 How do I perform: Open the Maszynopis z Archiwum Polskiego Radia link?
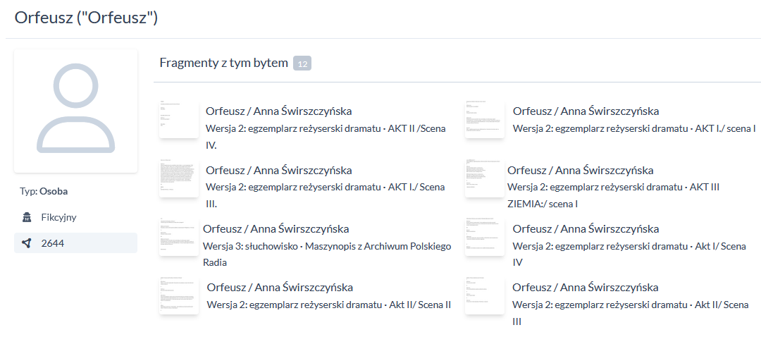click(x=378, y=247)
